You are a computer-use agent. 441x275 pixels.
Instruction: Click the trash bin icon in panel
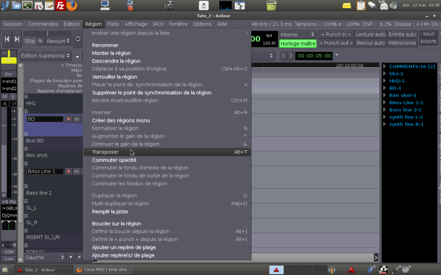(x=271, y=5)
